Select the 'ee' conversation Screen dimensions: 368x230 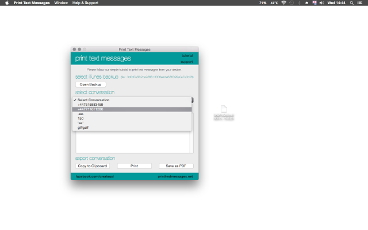(132, 123)
